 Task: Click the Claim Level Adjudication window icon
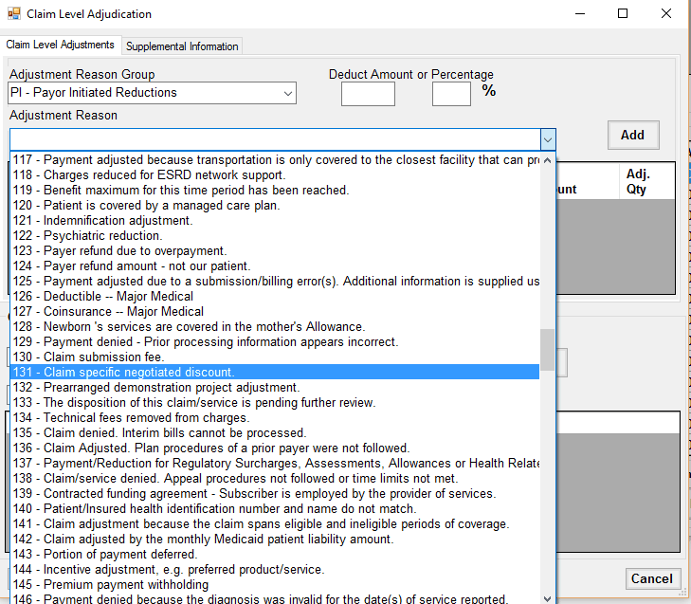coord(12,14)
